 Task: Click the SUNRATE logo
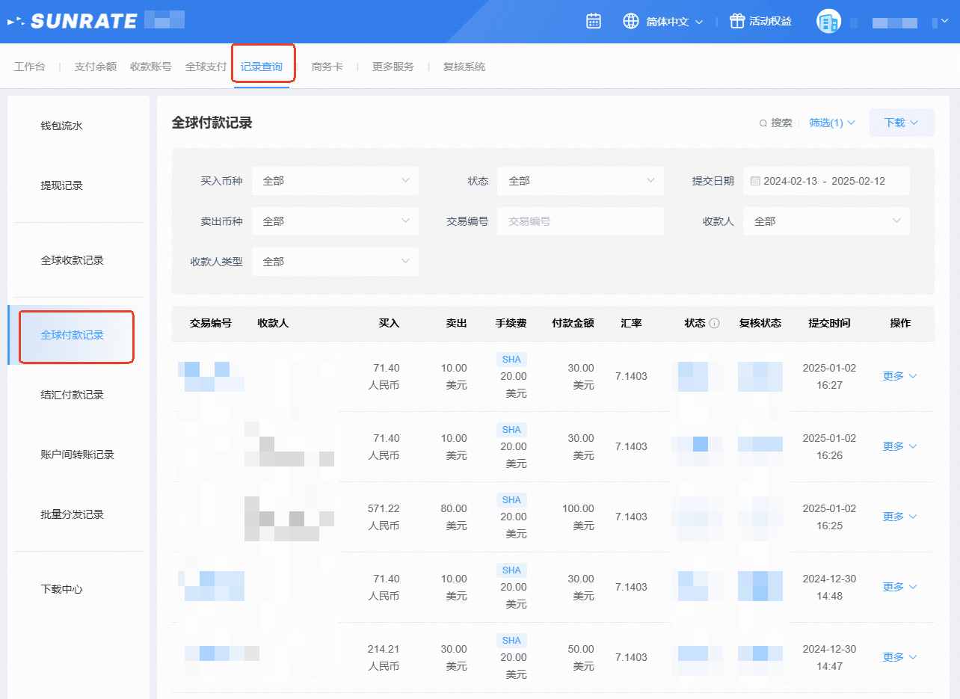click(x=73, y=21)
